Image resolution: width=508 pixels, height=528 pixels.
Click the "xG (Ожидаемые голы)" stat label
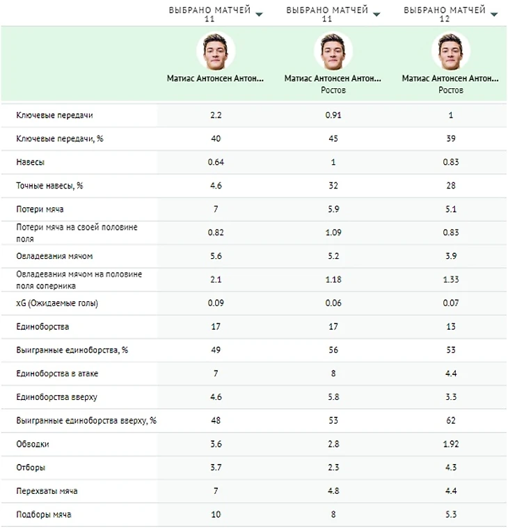pyautogui.click(x=57, y=303)
